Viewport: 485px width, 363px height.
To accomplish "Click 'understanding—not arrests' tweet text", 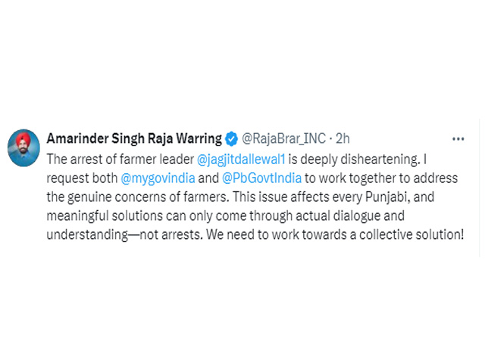I will [x=124, y=234].
